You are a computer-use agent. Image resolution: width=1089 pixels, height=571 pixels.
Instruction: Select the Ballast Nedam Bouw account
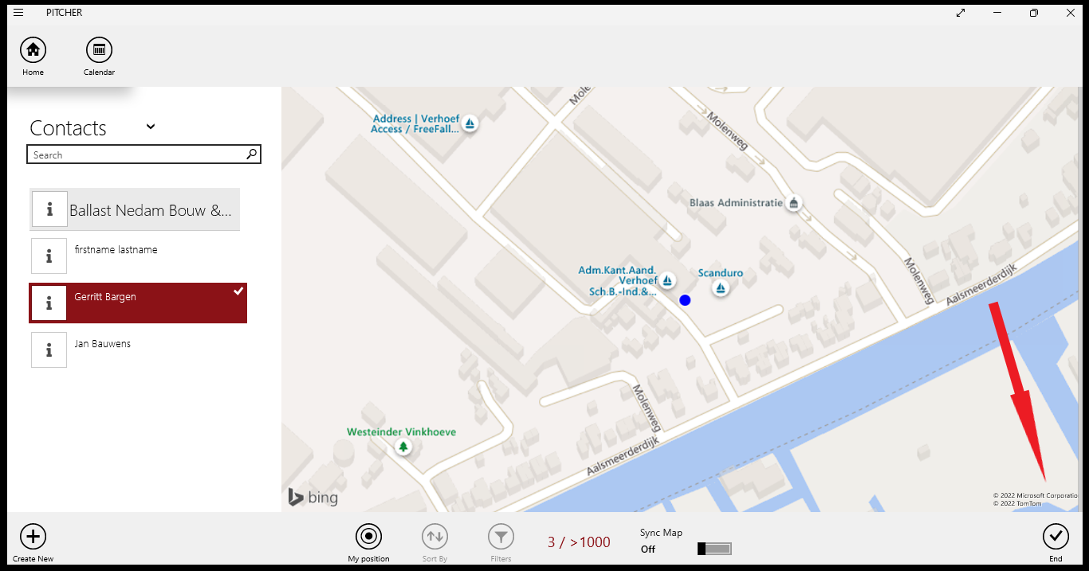coord(150,210)
